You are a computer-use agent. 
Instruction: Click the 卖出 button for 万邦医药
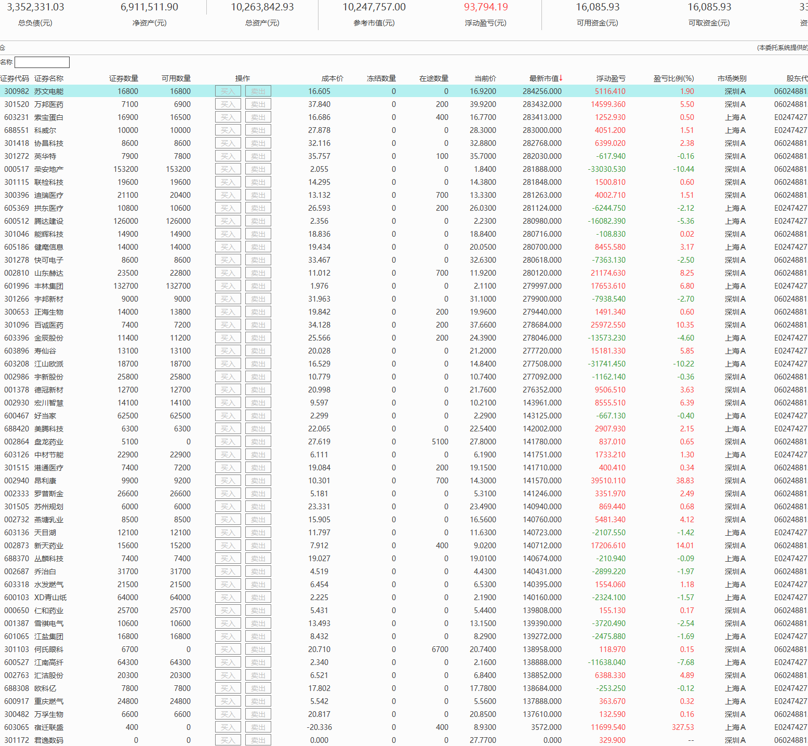click(x=258, y=104)
